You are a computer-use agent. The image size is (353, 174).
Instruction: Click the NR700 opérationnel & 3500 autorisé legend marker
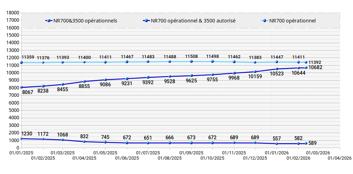(147, 21)
